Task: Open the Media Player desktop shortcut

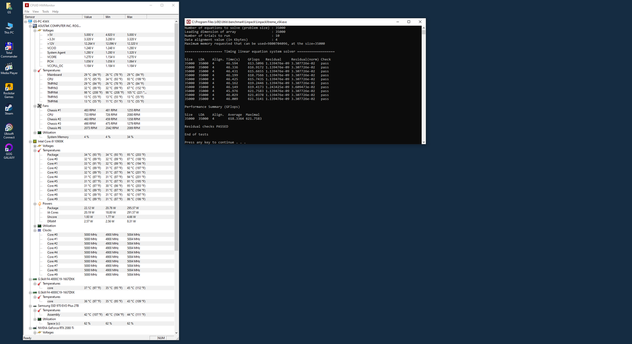Action: (9, 69)
